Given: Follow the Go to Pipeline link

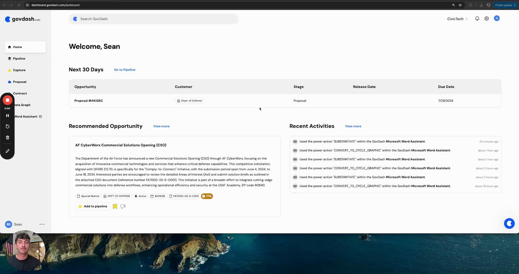Looking at the screenshot, I should (125, 70).
